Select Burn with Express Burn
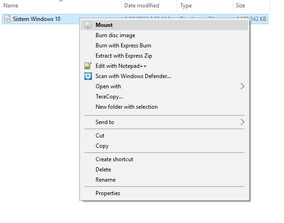Image resolution: width=284 pixels, height=223 pixels. (x=164, y=46)
